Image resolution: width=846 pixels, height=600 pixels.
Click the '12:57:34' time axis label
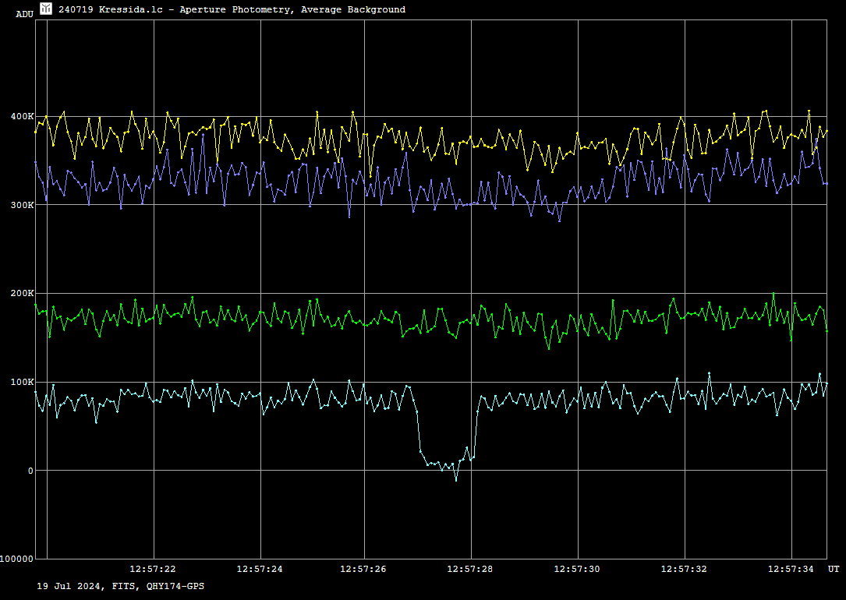pos(791,570)
